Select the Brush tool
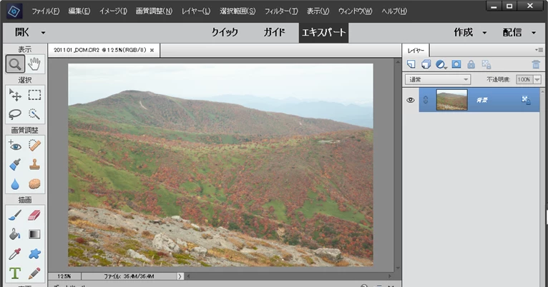 15,215
